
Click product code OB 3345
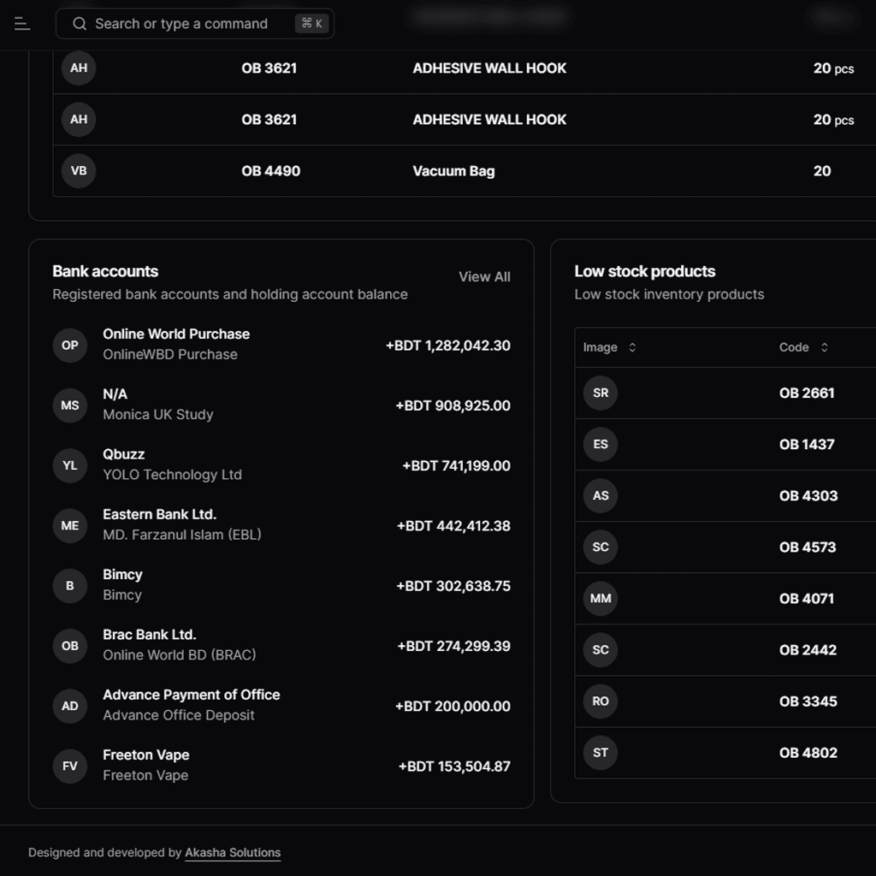[808, 701]
